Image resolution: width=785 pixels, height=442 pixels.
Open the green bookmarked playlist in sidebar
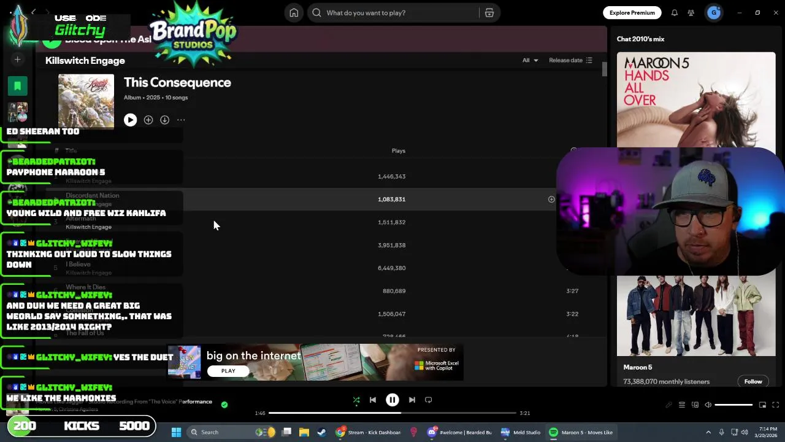tap(18, 86)
